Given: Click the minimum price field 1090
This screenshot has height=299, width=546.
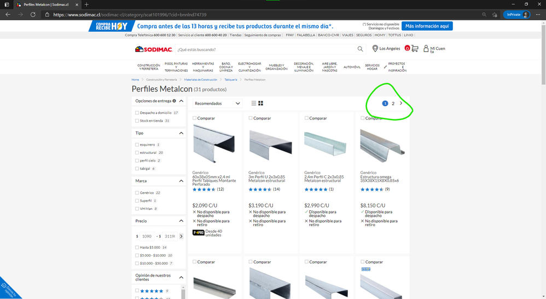Looking at the screenshot, I should coord(147,236).
